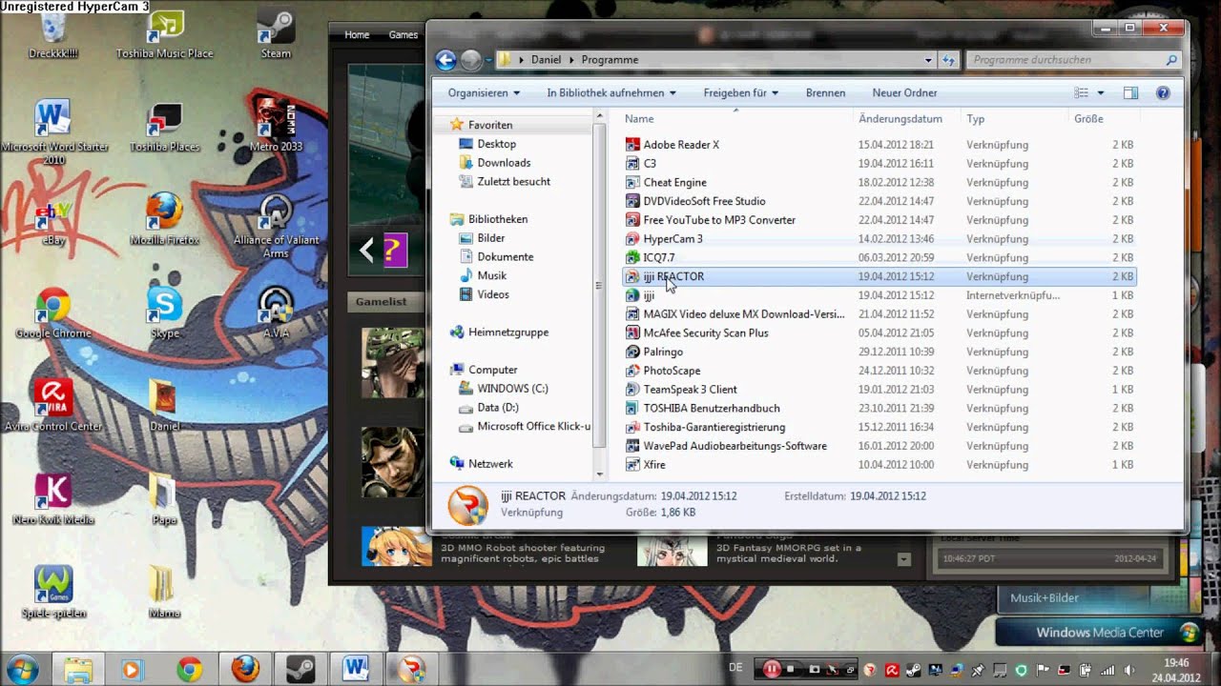Viewport: 1221px width, 686px height.
Task: Select Alliance of Valiant Arms desktop icon
Action: (276, 224)
